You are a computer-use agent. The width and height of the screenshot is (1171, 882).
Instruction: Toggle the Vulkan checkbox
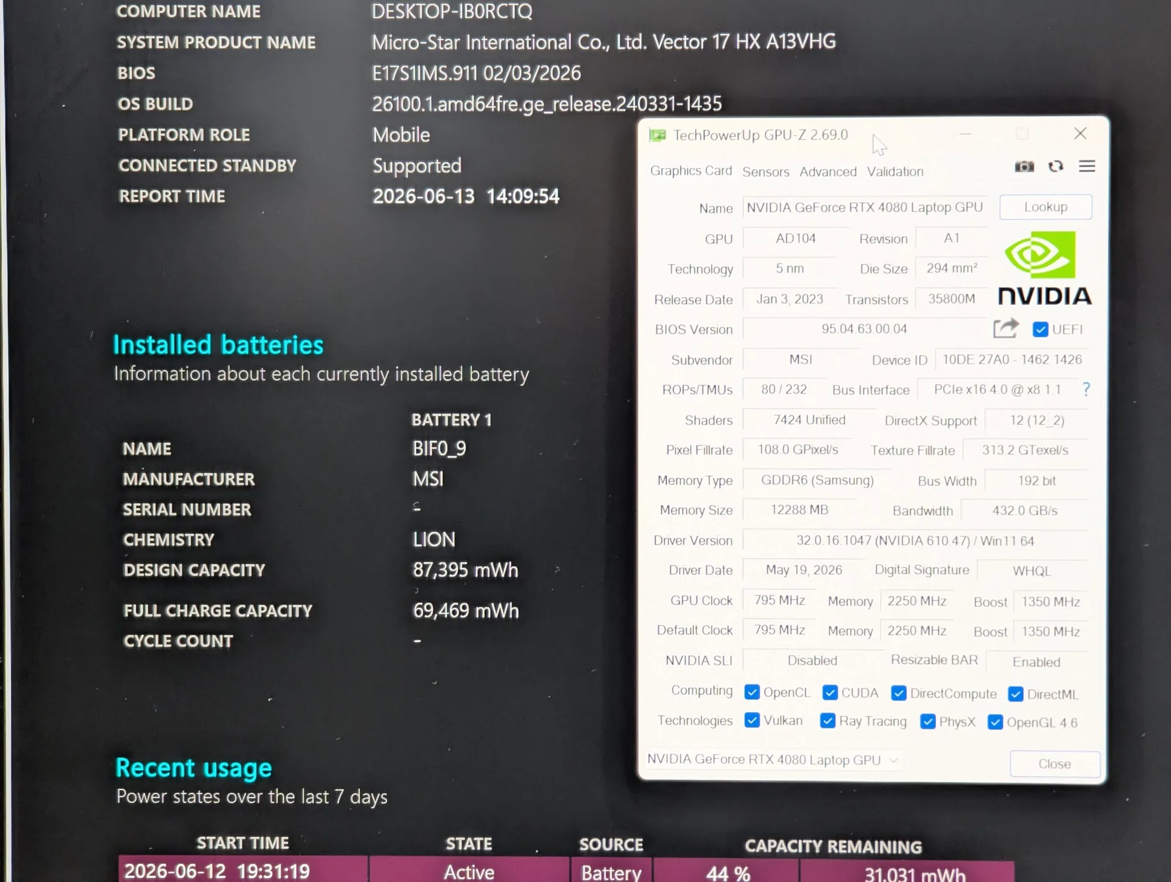click(x=752, y=720)
